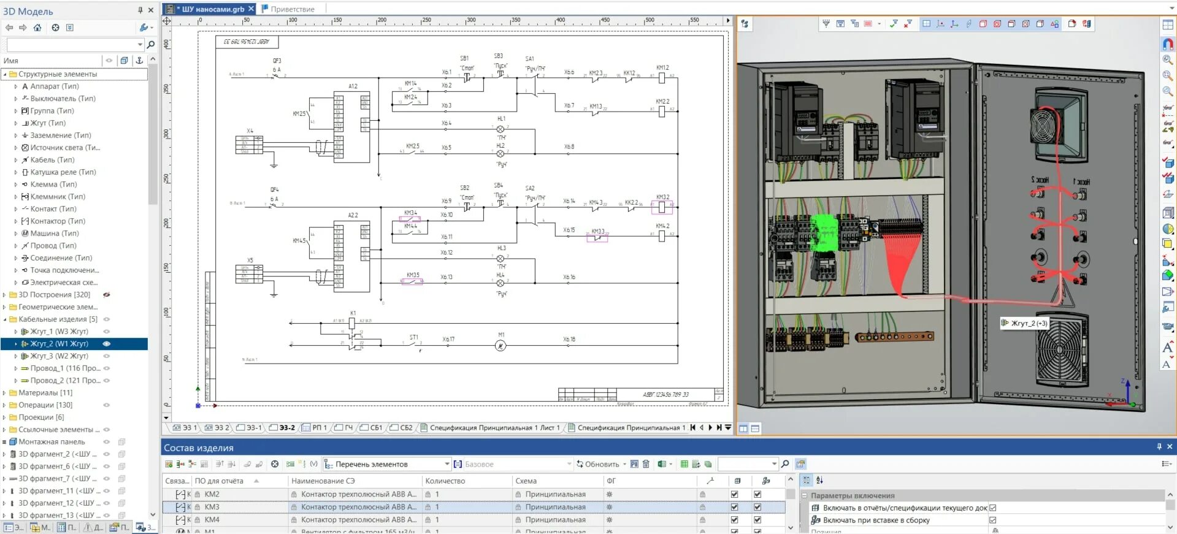Click the 3D cube column icon in tree header
Image resolution: width=1177 pixels, height=534 pixels.
(125, 60)
